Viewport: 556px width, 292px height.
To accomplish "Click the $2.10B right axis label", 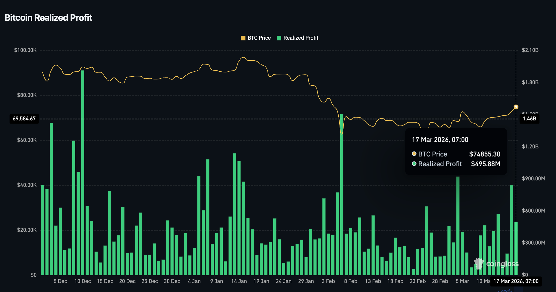I will 530,50.
